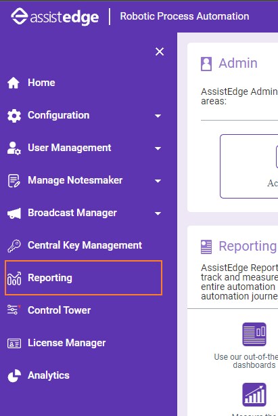Expand the User Management dropdown arrow

point(158,148)
